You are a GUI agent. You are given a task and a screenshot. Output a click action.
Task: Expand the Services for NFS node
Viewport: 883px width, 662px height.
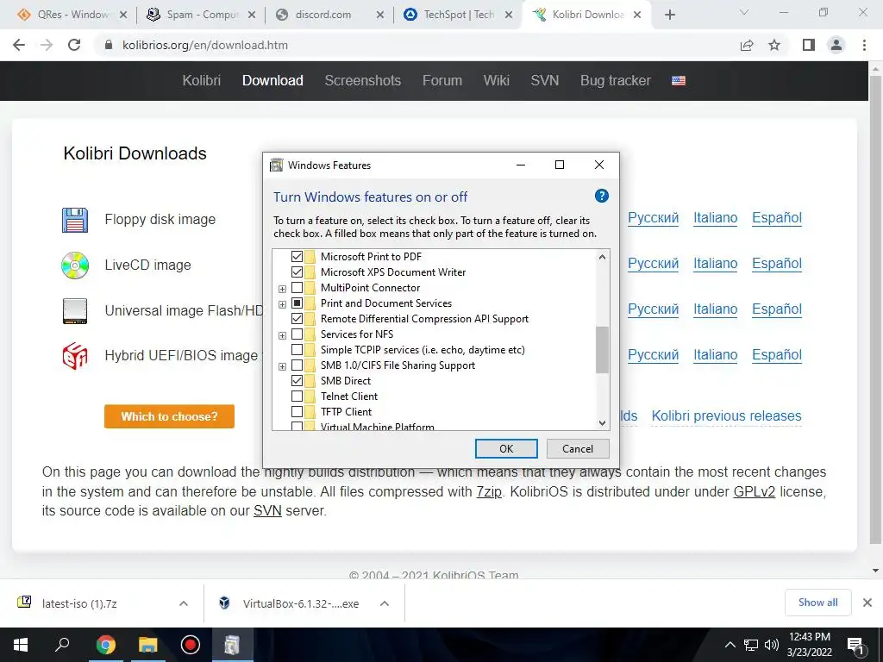[x=282, y=335]
